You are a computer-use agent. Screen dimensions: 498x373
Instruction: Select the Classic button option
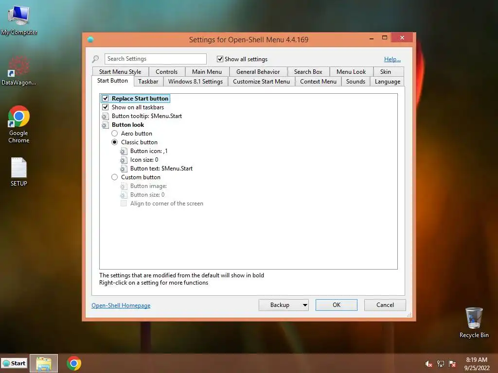(114, 142)
